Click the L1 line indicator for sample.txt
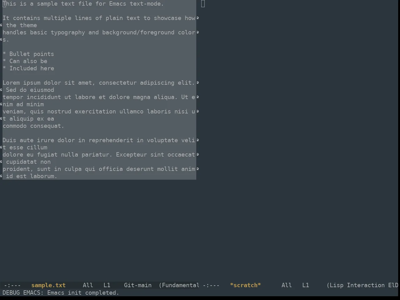400x300 pixels. 107,285
